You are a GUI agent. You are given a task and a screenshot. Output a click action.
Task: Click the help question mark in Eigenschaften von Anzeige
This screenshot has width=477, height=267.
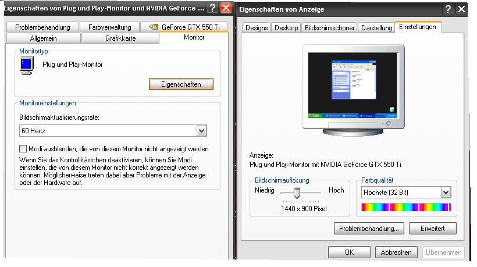(x=448, y=9)
